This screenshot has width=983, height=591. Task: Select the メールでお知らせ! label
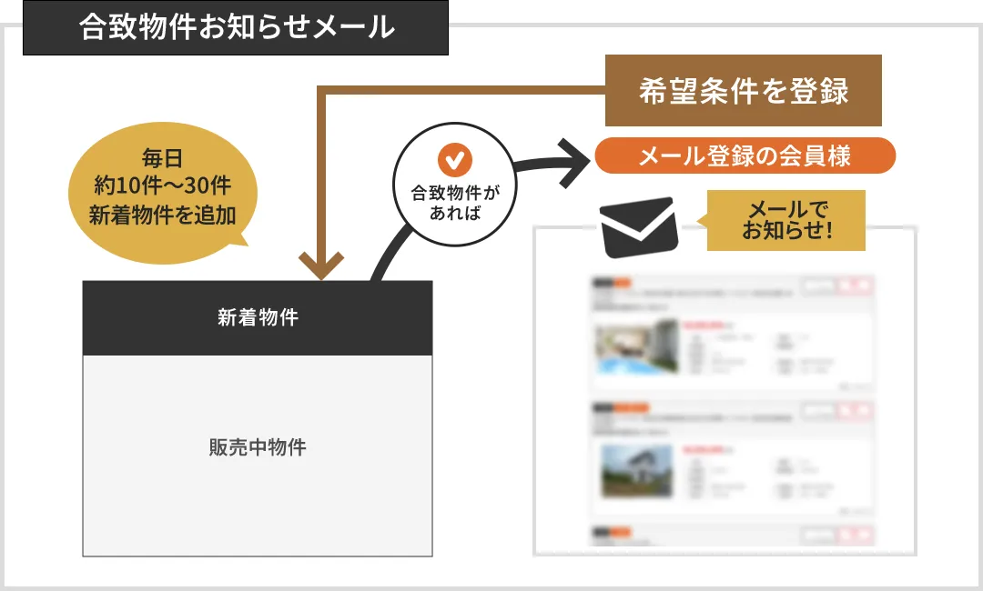[x=786, y=220]
